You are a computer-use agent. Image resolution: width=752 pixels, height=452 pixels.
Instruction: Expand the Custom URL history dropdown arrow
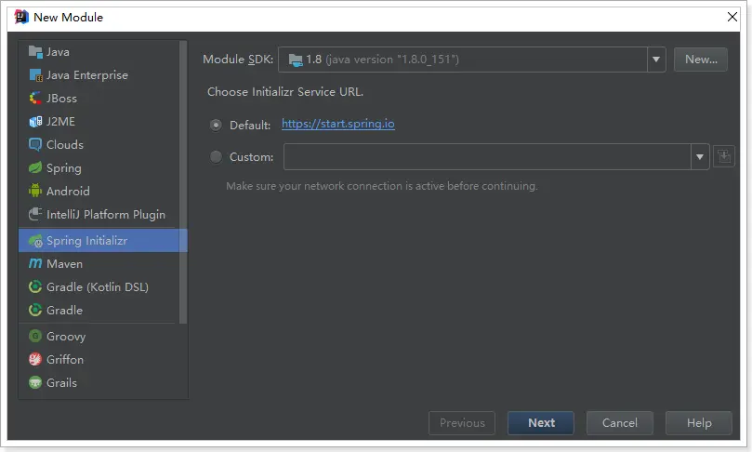[701, 157]
